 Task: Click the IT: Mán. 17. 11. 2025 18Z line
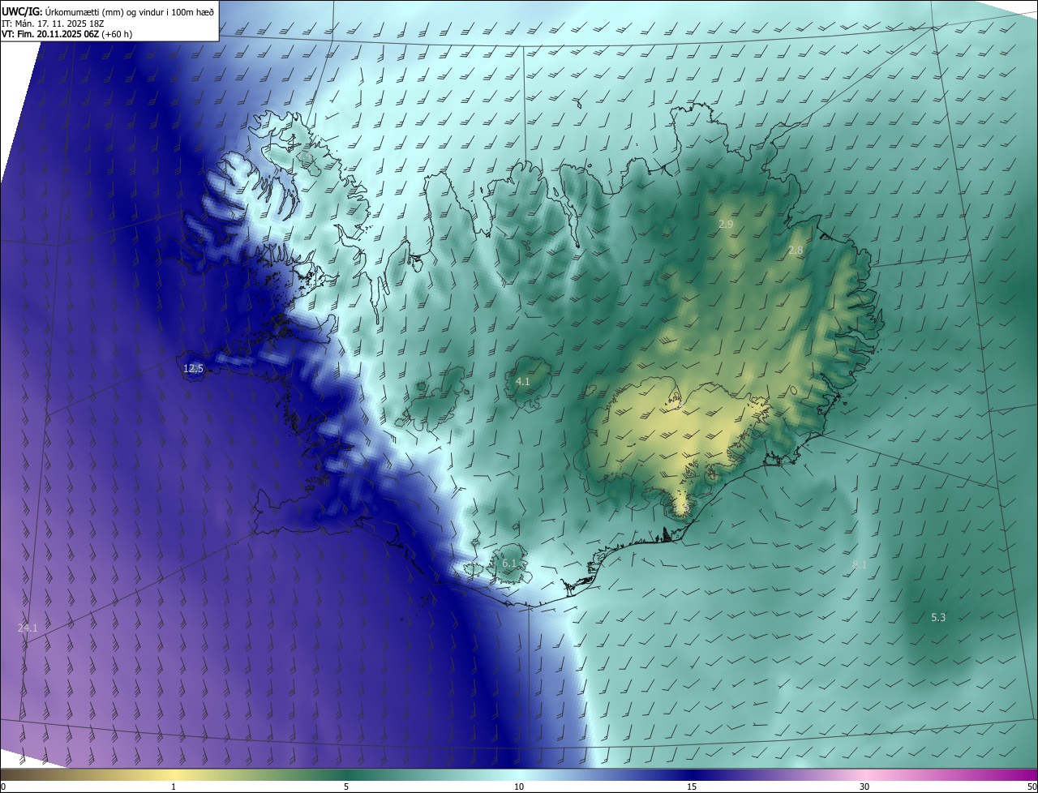pos(52,24)
